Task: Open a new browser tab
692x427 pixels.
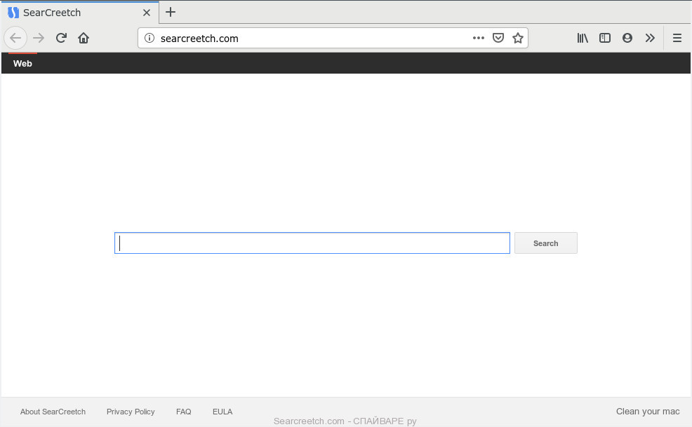Action: coord(171,13)
